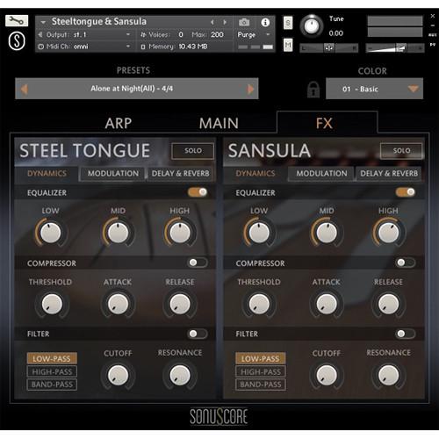Click the Sonuscore S logo icon
Viewport: 439px width, 439px height.
click(17, 40)
